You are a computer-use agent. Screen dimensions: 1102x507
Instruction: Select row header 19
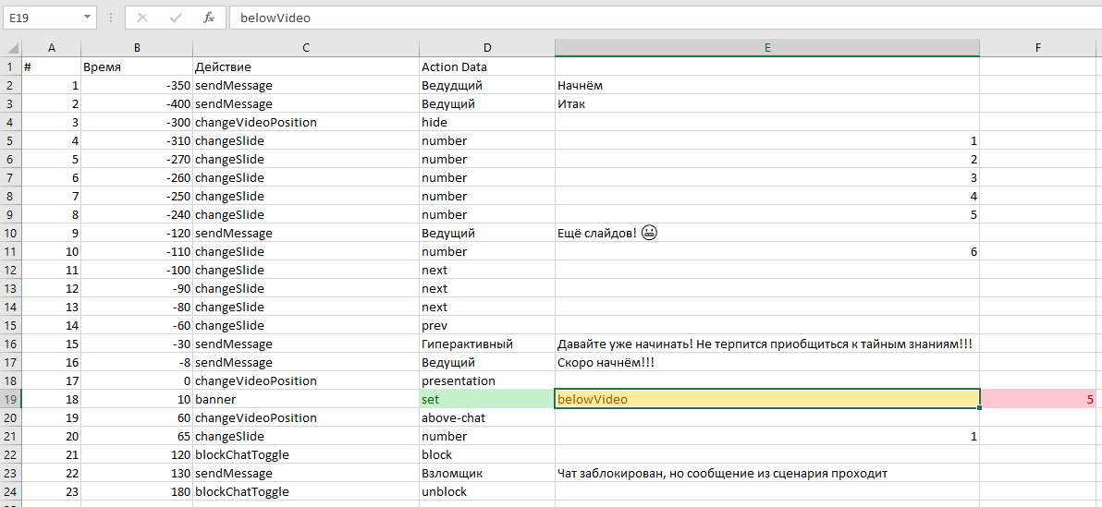pos(10,399)
